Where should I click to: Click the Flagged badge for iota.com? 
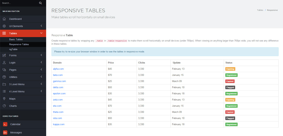[x=230, y=118]
